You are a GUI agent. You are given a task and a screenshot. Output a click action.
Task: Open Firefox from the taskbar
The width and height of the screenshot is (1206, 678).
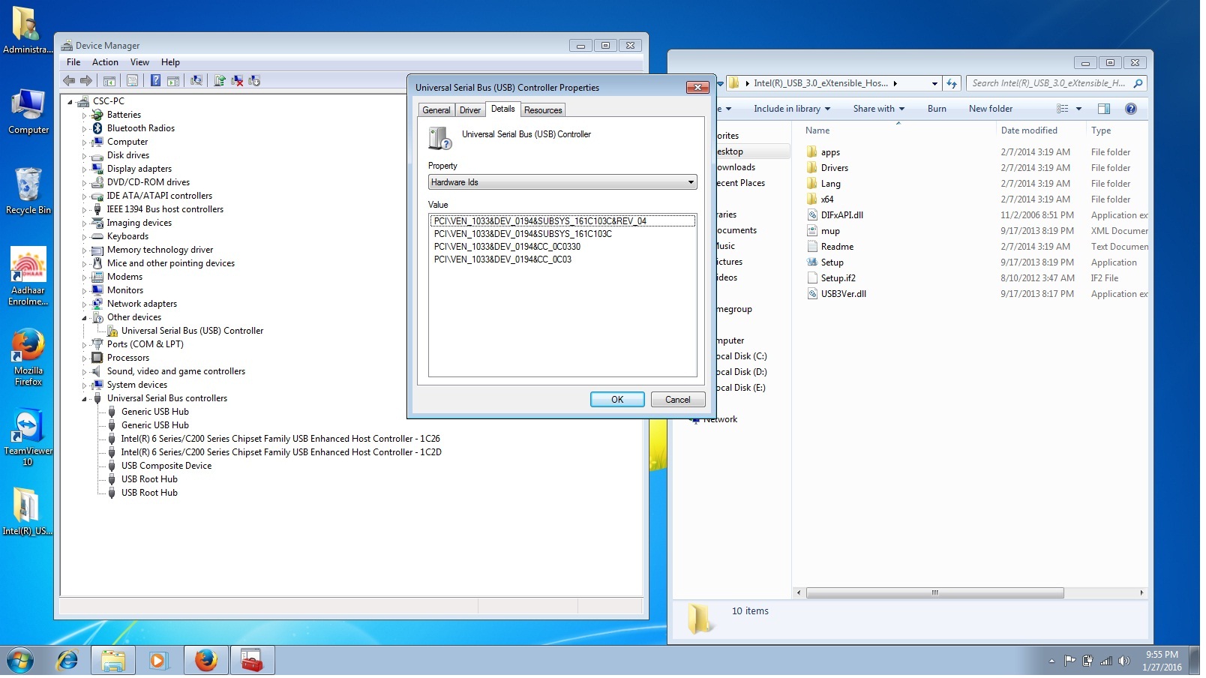click(205, 661)
